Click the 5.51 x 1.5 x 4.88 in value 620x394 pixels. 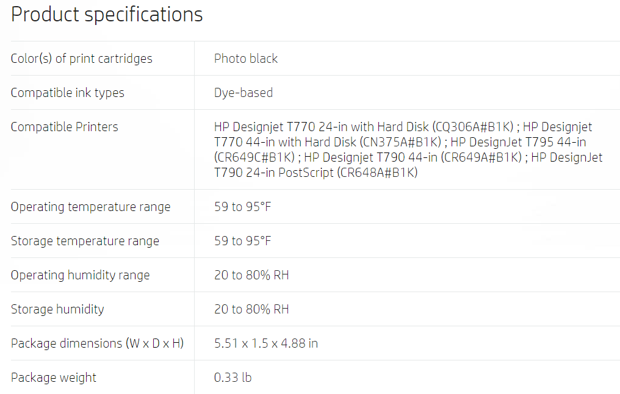click(265, 343)
